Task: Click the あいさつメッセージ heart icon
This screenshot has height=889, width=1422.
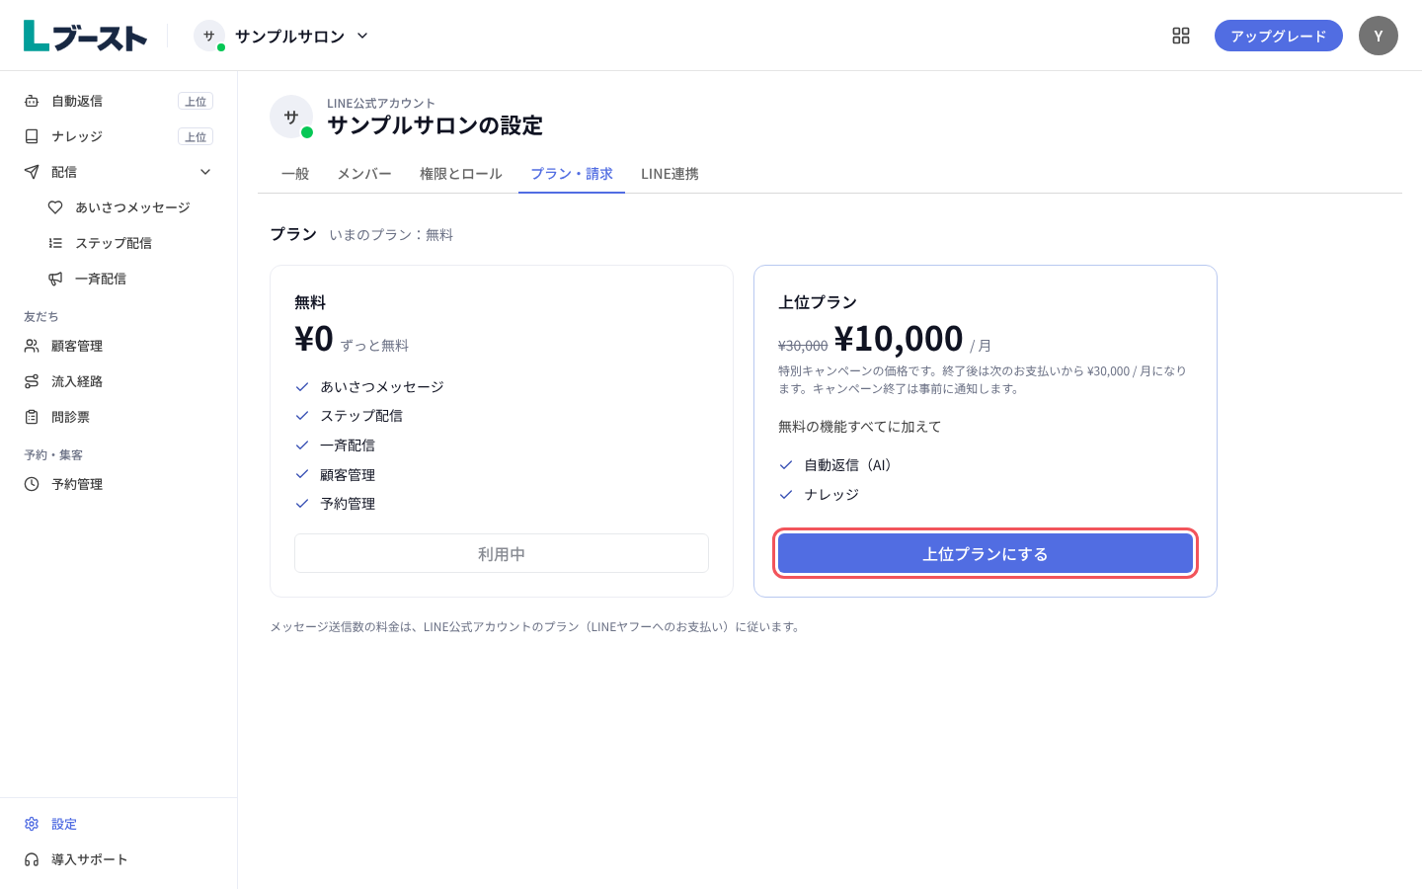Action: coord(55,207)
